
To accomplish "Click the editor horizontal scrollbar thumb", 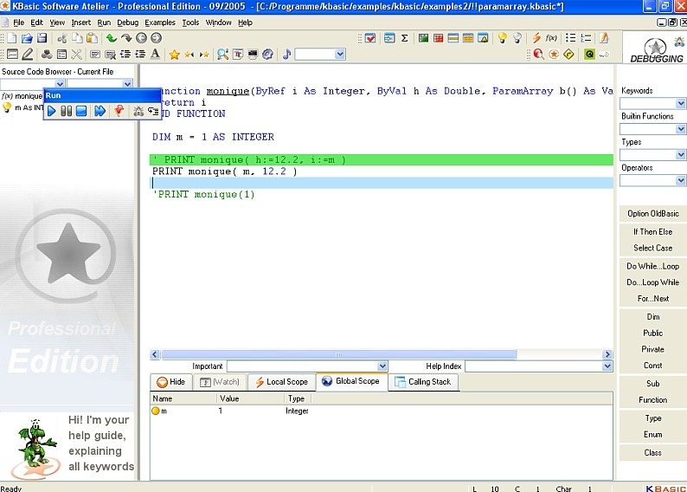I will tap(338, 354).
